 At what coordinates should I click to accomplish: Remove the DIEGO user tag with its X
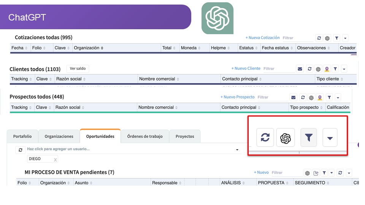tap(55, 160)
